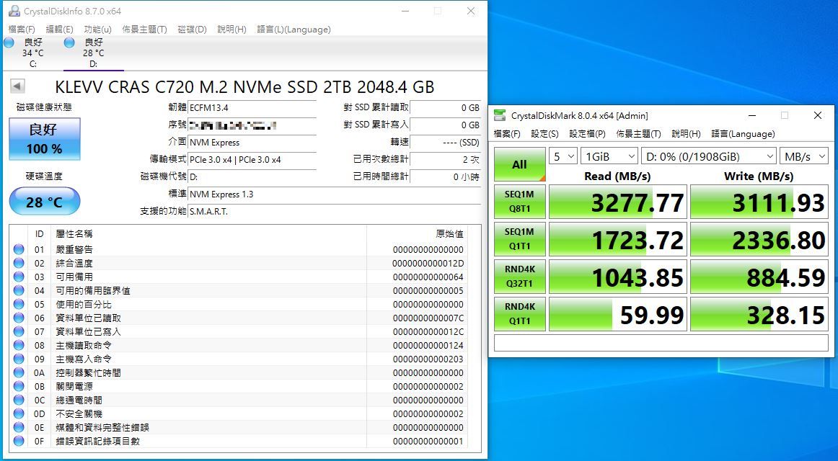Screen dimensions: 838x461
Task: Click the 良好 100% health status button
Action: tap(45, 139)
